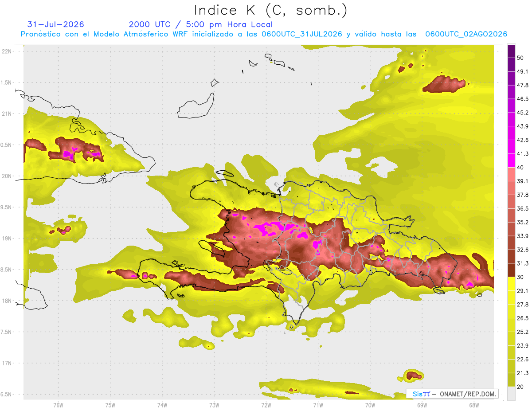Click the colorbar label '40'

tap(520, 168)
